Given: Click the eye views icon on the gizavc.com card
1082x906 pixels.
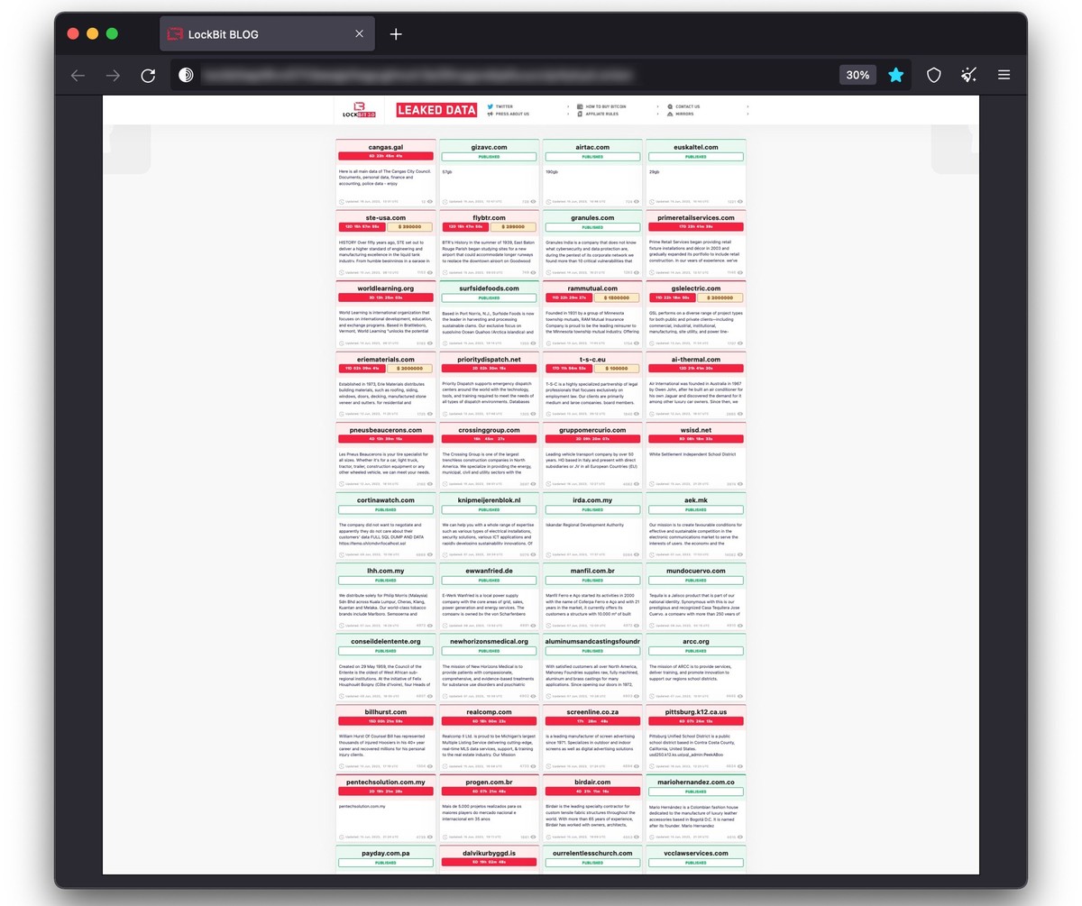Looking at the screenshot, I should tap(533, 202).
